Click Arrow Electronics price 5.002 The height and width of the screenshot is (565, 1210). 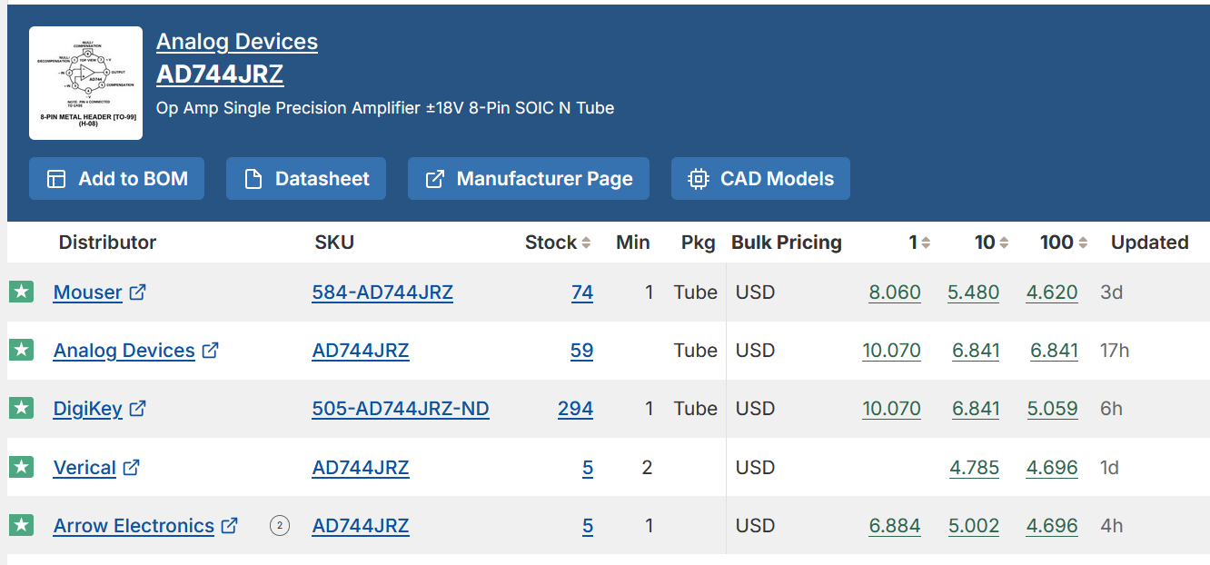click(x=974, y=526)
